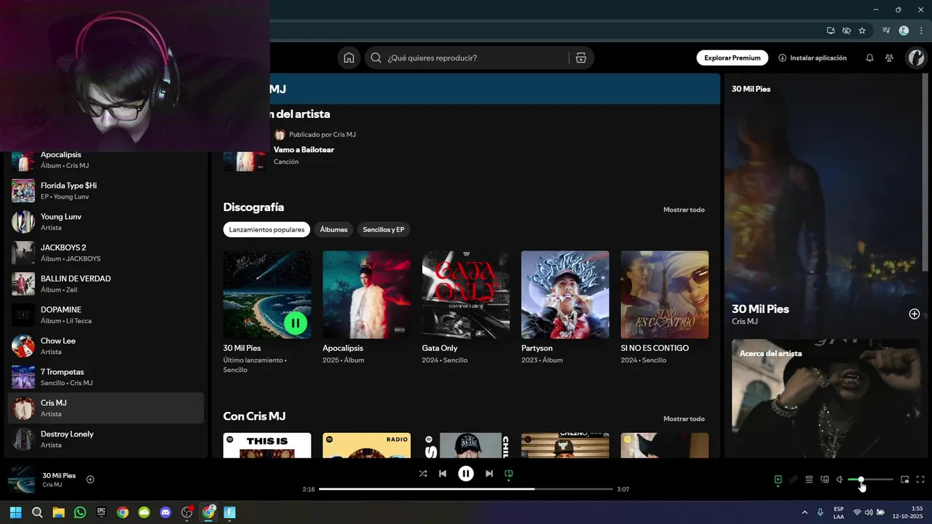The image size is (932, 524).
Task: Open the Apocalipsis album card
Action: 366,308
